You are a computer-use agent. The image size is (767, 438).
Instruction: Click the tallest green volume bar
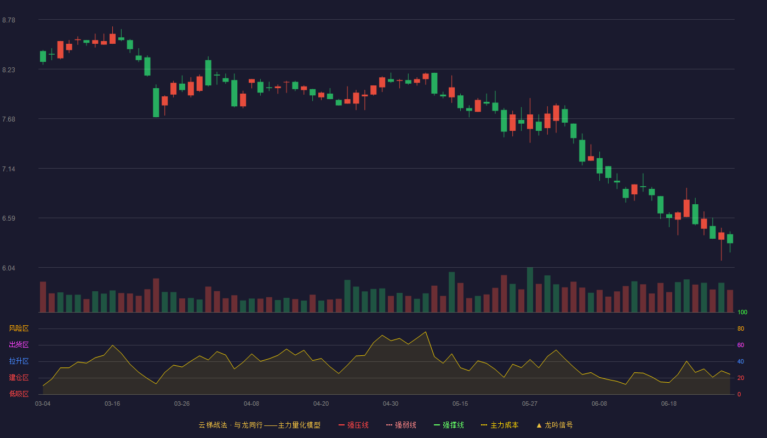(x=530, y=290)
